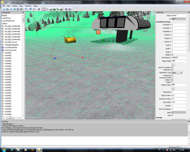Click the Scenegraph scroll down arrow
Screen dimensions: 190x152
pos(23,116)
